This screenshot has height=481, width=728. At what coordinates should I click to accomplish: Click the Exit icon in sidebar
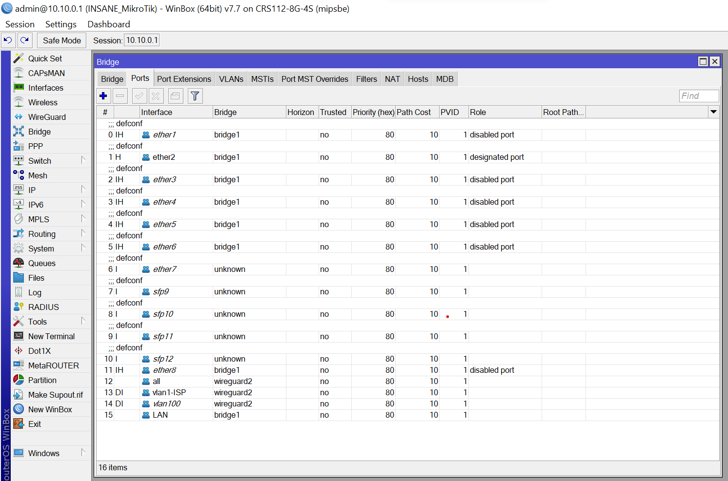click(19, 424)
